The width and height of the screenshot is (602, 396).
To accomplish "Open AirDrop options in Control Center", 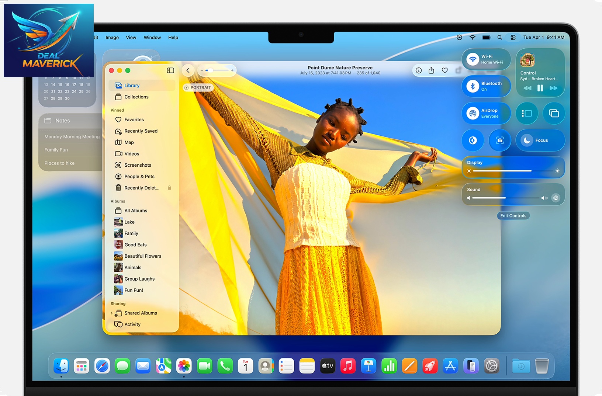I will tap(473, 113).
